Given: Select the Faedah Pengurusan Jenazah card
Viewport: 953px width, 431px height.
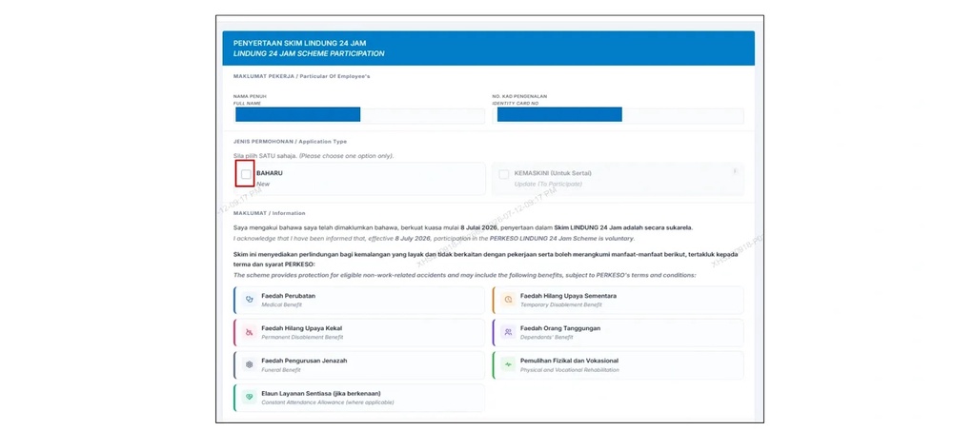Looking at the screenshot, I should pos(359,364).
